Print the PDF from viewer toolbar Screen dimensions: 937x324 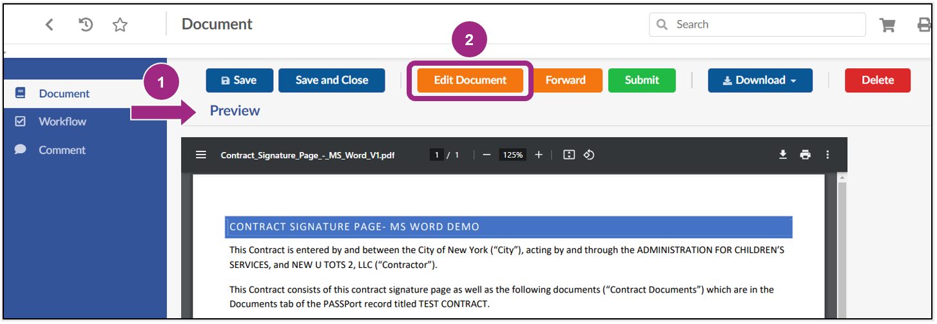coord(805,155)
